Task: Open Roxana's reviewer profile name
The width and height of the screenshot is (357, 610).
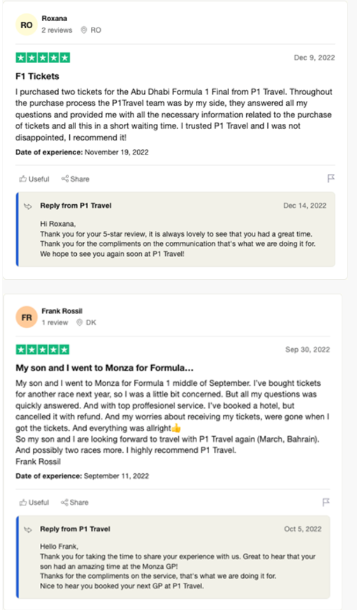Action: (x=53, y=19)
